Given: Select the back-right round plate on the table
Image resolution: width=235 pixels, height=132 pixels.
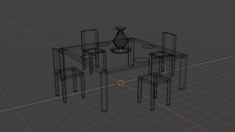Looking at the screenshot, I should click(148, 47).
